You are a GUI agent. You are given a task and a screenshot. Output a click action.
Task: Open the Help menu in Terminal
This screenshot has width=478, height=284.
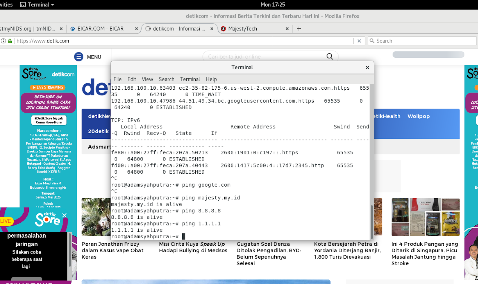pos(211,79)
